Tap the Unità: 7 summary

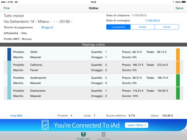pyautogui.click(x=90, y=115)
